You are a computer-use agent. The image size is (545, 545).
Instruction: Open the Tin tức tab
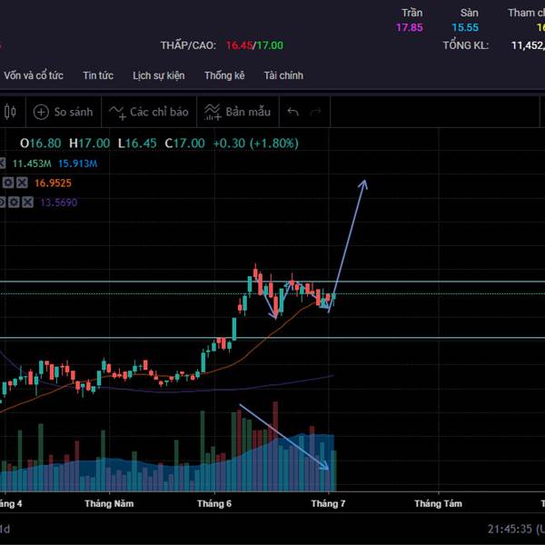pos(98,75)
